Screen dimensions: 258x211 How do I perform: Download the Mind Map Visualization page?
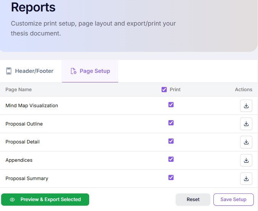click(x=246, y=106)
